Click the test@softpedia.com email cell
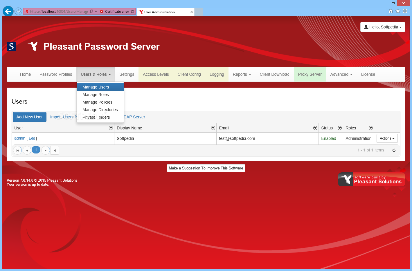The image size is (412, 271). tap(267, 138)
